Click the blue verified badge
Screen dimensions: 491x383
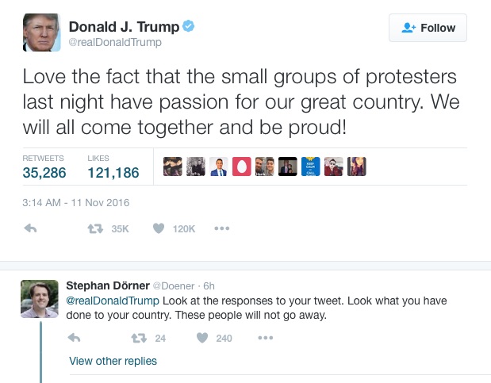(189, 27)
